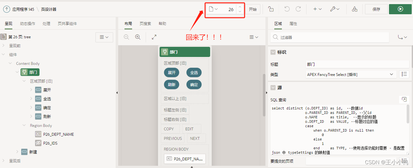Click the page lock icon

pos(271,9)
